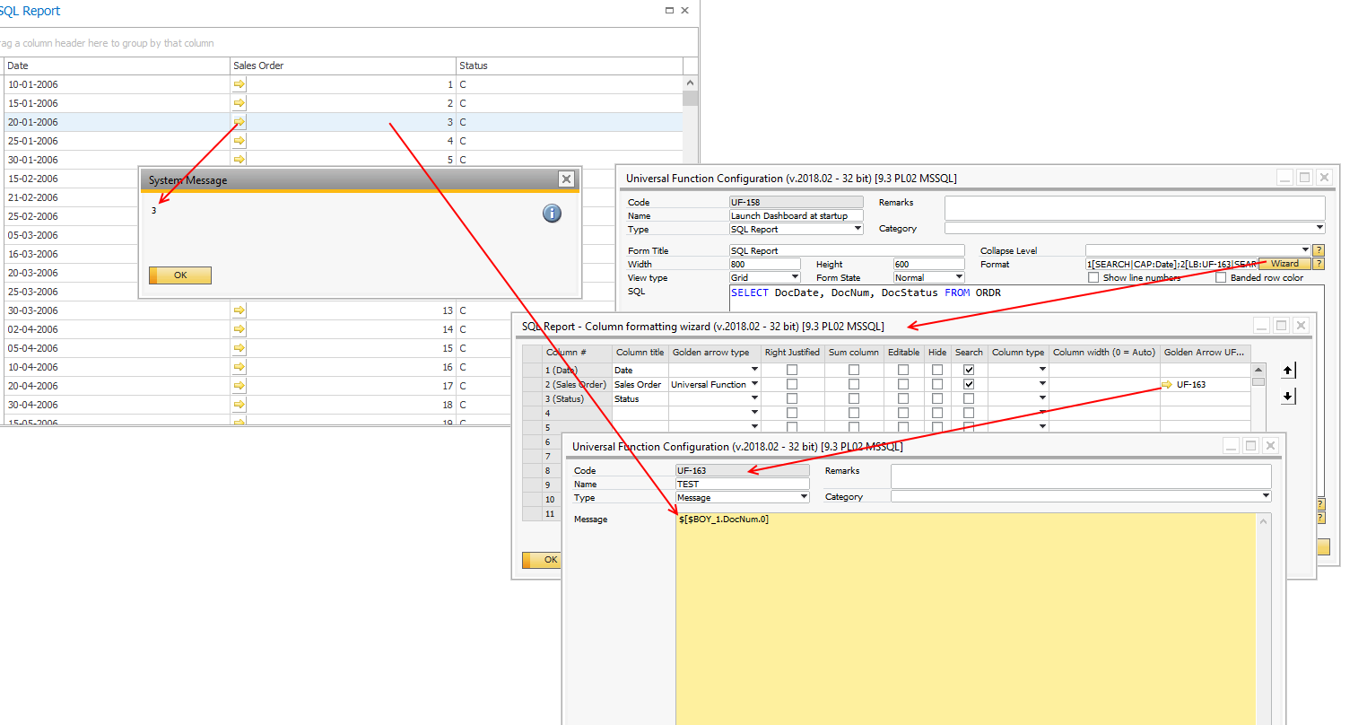Toggle Right Justified for column 1 (Date)

pos(792,370)
